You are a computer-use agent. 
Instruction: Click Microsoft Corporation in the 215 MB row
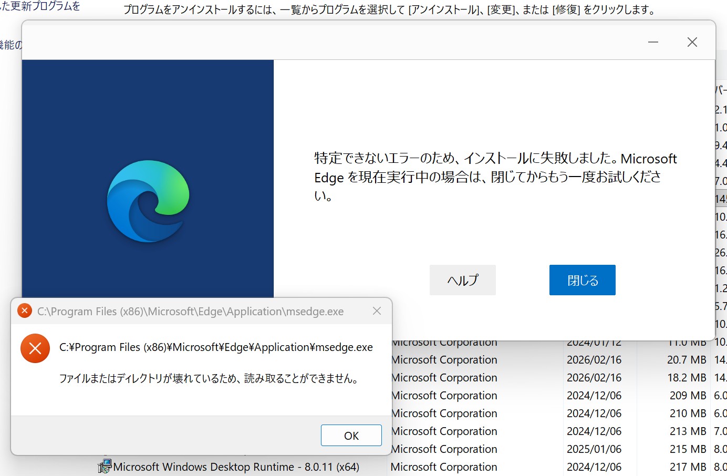[x=444, y=449]
